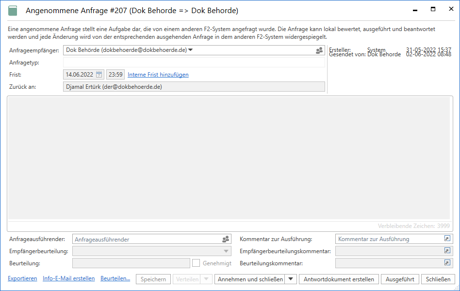The image size is (460, 291).
Task: Click the Annehmen und schließen button
Action: pos(250,279)
